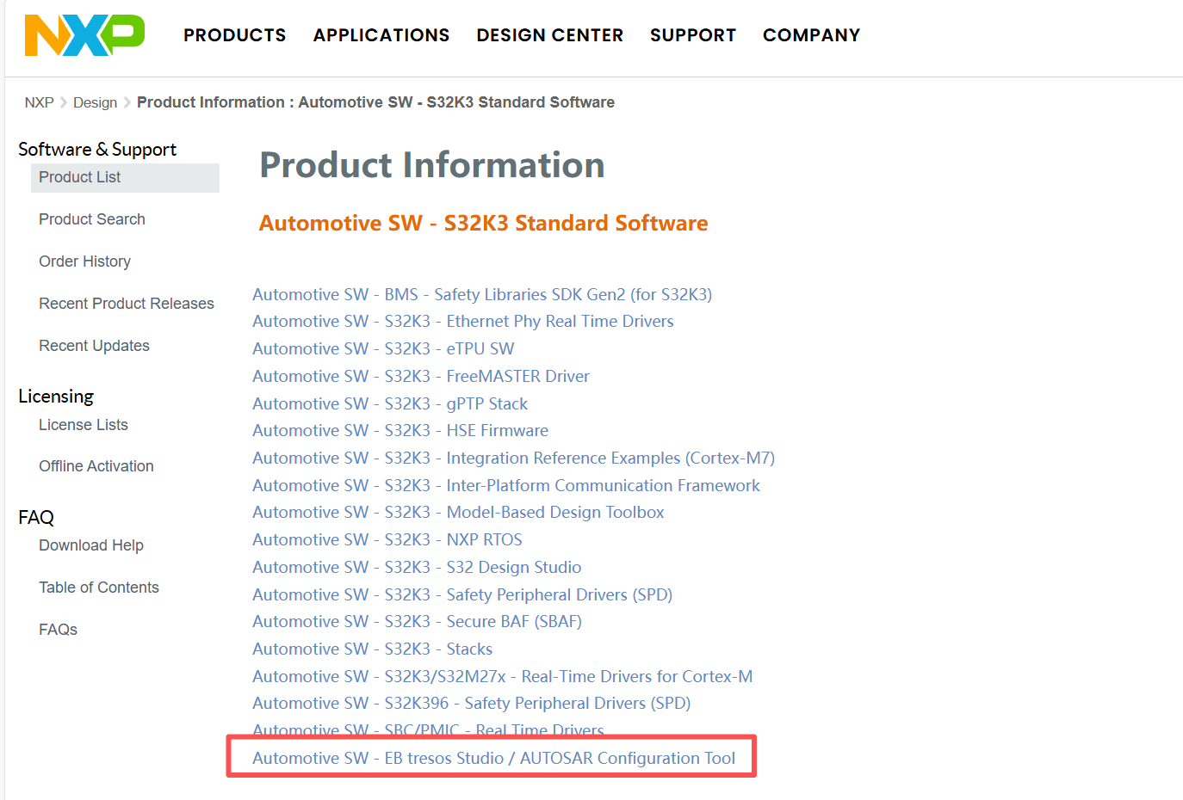Image resolution: width=1183 pixels, height=800 pixels.
Task: Open the APPLICATIONS menu
Action: [381, 35]
